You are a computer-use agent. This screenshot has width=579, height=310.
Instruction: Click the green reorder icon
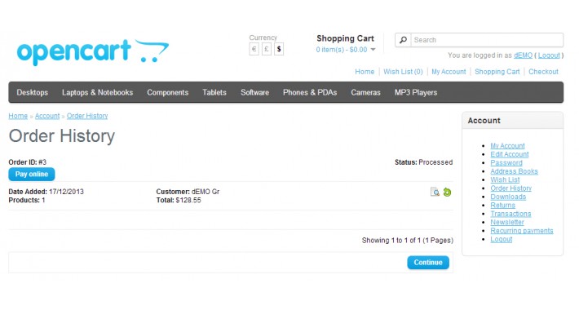point(447,193)
